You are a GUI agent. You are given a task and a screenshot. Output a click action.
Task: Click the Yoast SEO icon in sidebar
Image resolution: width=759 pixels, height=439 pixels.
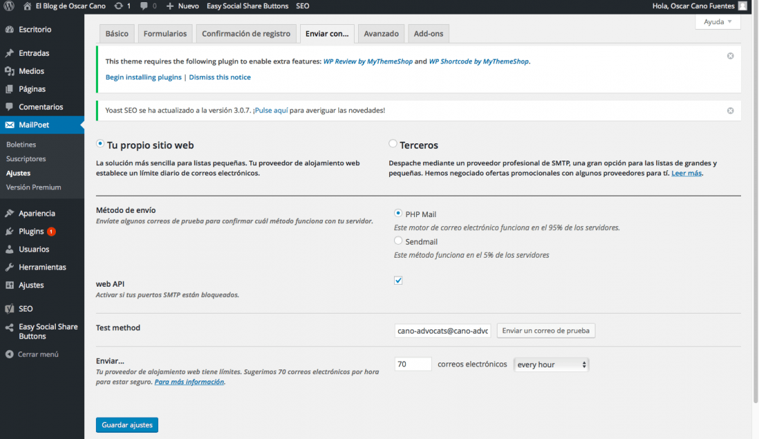click(9, 309)
